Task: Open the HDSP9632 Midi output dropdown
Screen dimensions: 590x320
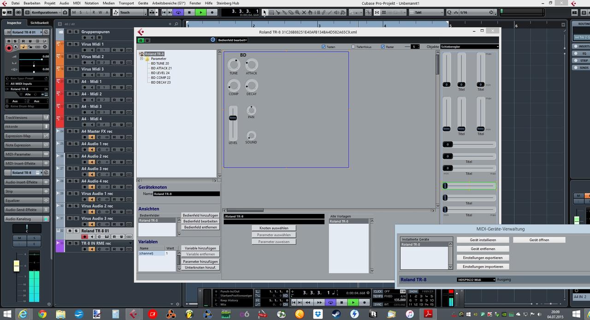Action: [476, 279]
